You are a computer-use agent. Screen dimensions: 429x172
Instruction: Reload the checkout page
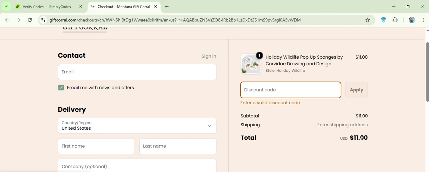(x=30, y=20)
